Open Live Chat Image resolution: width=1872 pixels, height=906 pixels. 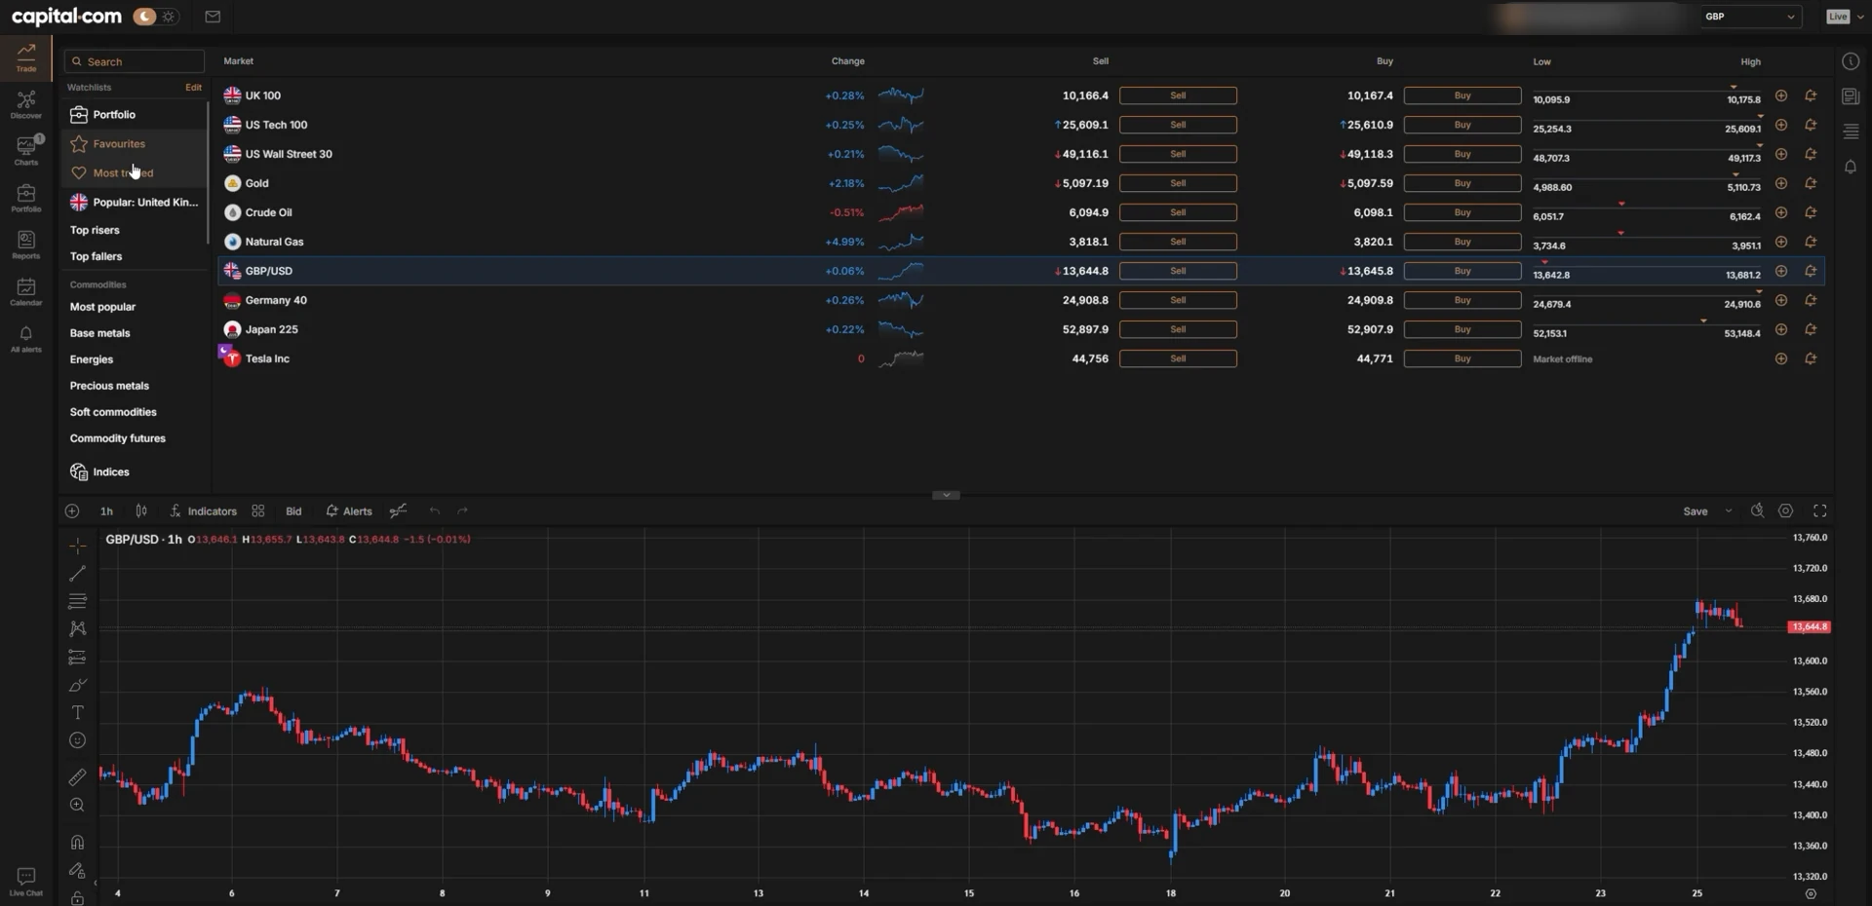coord(26,882)
